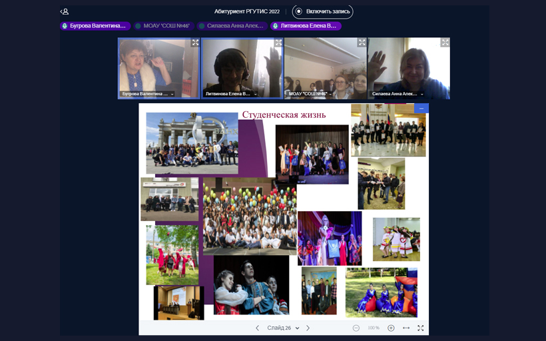Toggle Литвинова Елена В... speaker chip
The image size is (546, 341).
coord(306,26)
